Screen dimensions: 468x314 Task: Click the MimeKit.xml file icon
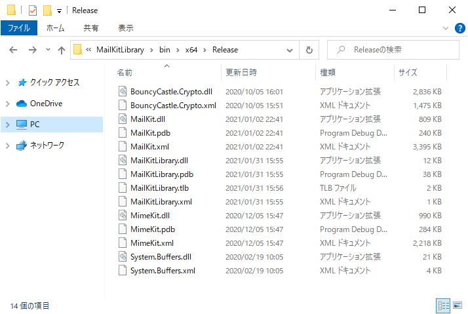pyautogui.click(x=123, y=243)
